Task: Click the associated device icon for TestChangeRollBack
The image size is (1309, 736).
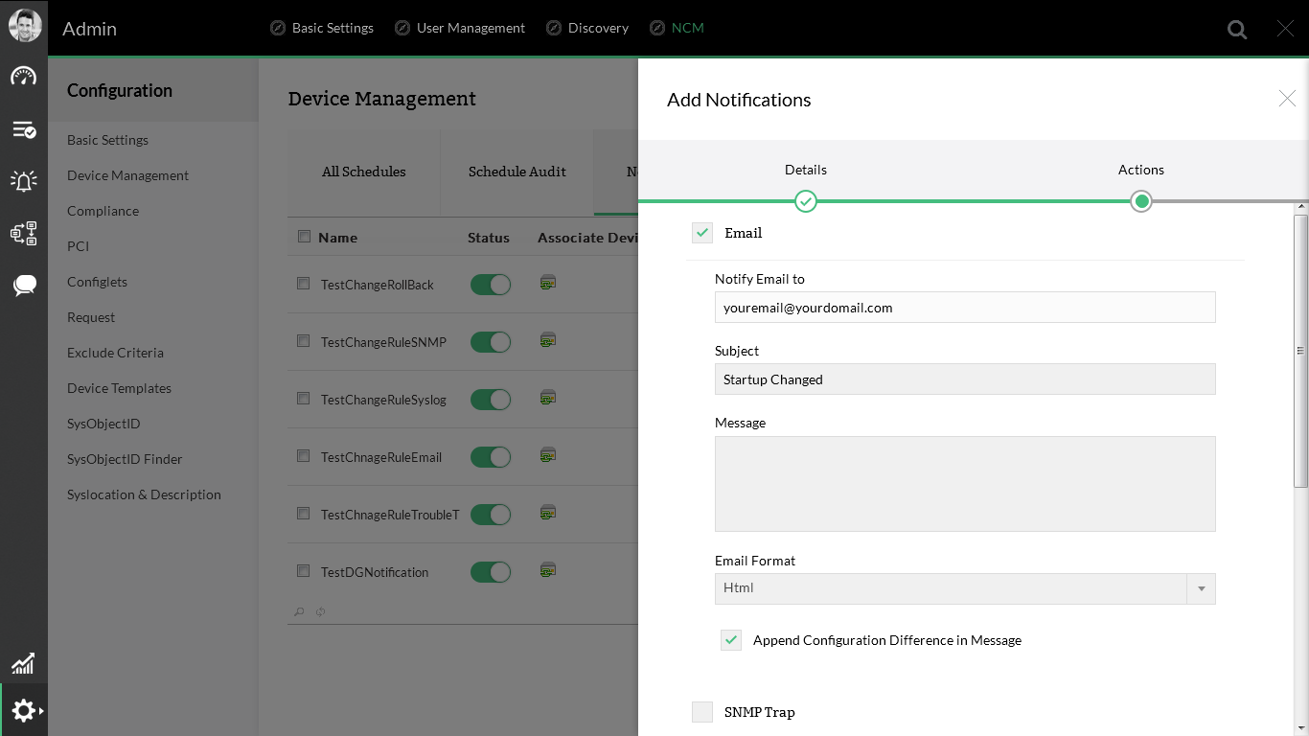Action: tap(547, 284)
